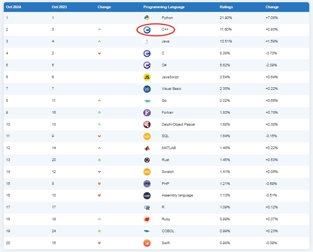Click the Ratings column header
Image resolution: width=313 pixels, height=252 pixels.
(x=226, y=7)
